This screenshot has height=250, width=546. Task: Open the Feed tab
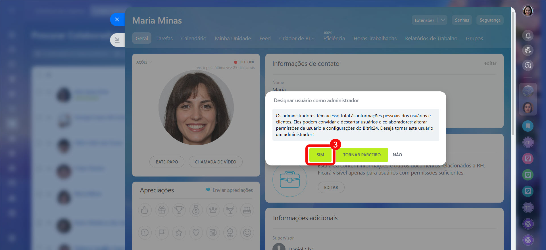265,38
